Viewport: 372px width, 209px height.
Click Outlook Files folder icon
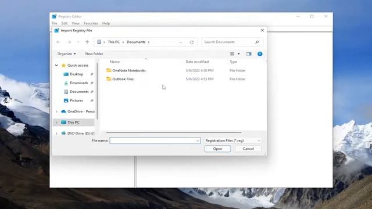(x=109, y=79)
